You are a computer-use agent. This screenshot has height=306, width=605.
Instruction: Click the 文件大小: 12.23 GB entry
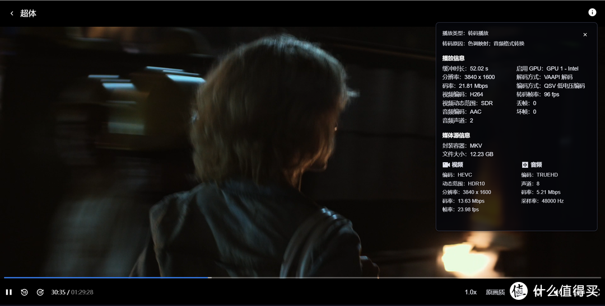[468, 154]
